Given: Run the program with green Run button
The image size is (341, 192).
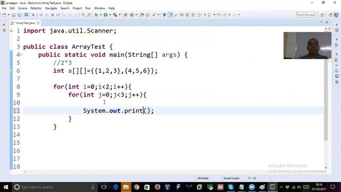Looking at the screenshot, I should [x=105, y=15].
